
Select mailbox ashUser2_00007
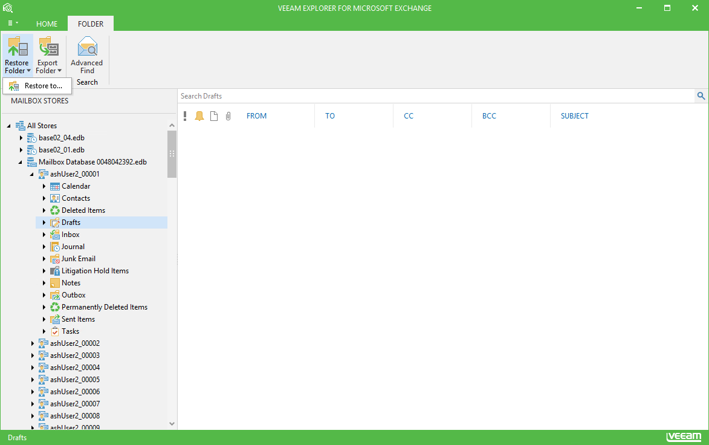point(74,404)
